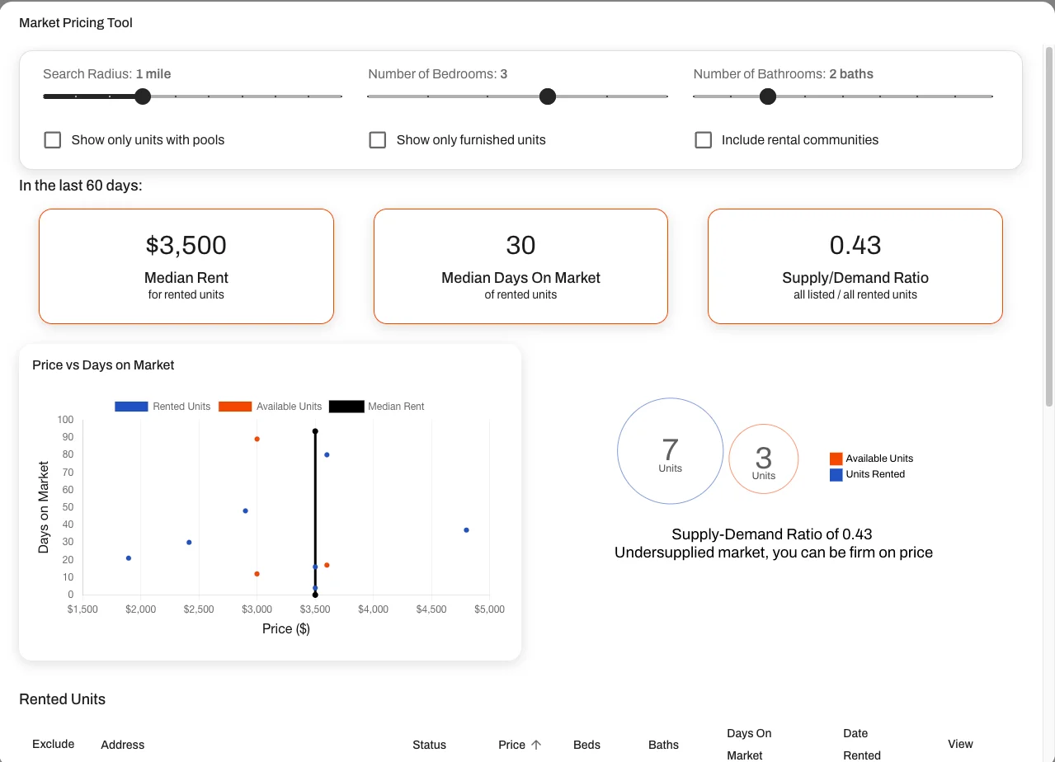The image size is (1055, 762).
Task: Click the Market Pricing Tool title
Action: [75, 22]
